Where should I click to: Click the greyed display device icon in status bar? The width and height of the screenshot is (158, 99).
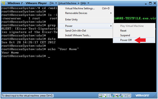[125, 95]
